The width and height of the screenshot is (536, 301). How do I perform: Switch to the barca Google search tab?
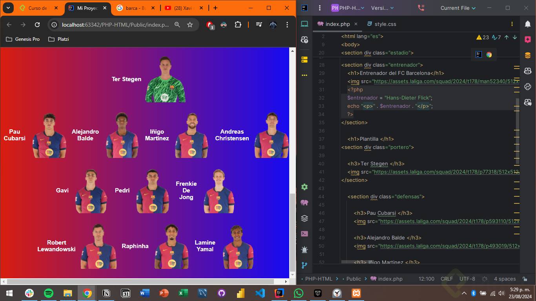[x=136, y=8]
